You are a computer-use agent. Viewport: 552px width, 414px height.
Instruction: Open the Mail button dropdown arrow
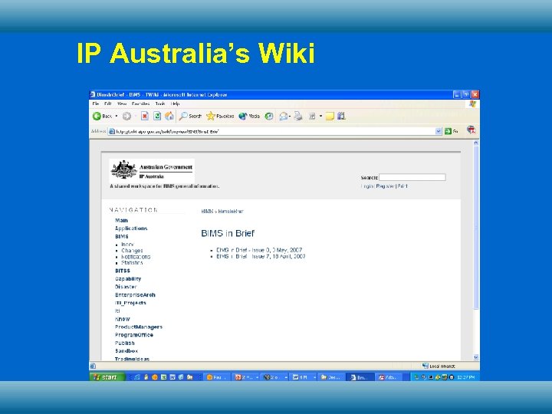click(x=290, y=117)
